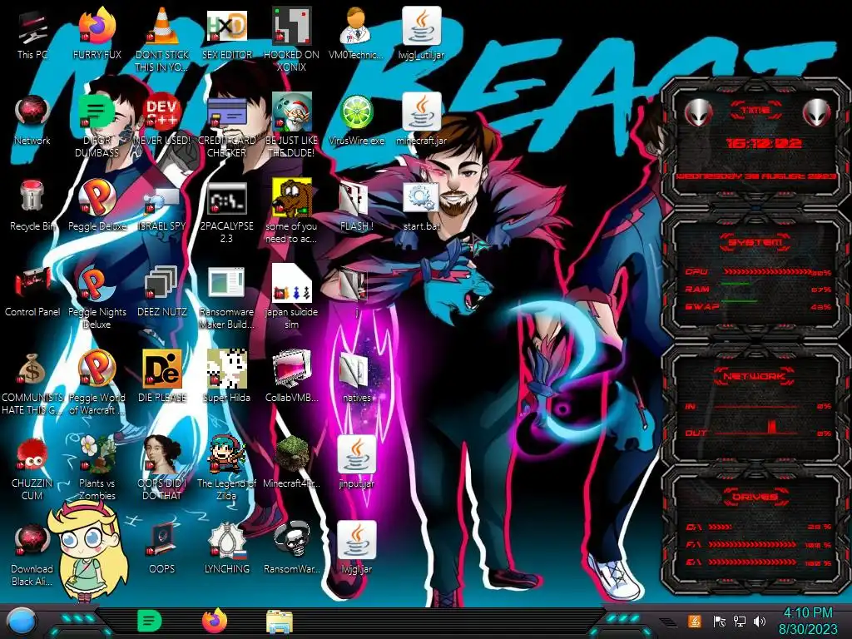Open the Action Center flag tray icon
Image resolution: width=852 pixels, height=639 pixels.
pos(720,621)
